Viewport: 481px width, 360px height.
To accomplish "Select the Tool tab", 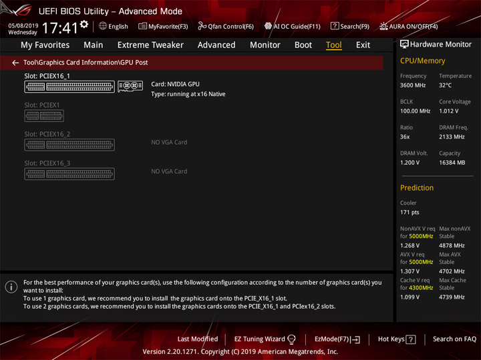I will click(x=334, y=45).
